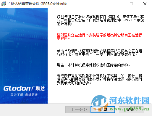Click the paragraph starting 未经授权复制或散播
The image size is (152, 116).
click(x=99, y=79)
